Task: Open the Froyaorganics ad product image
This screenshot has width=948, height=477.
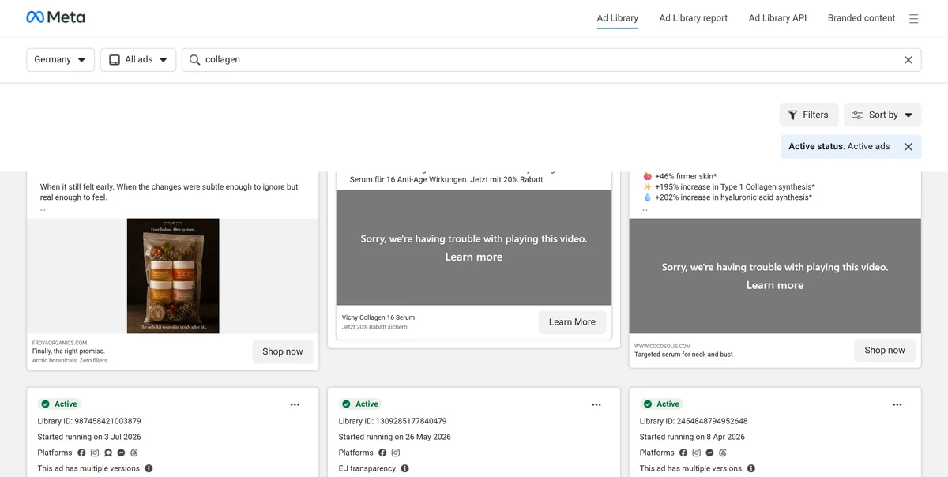Action: click(173, 276)
